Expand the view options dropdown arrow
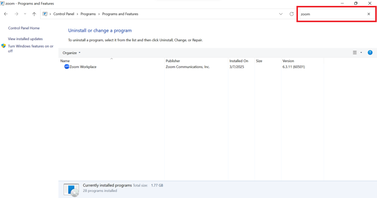The image size is (377, 198). [361, 53]
